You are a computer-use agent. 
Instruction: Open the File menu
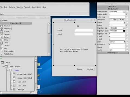tap(1, 7)
